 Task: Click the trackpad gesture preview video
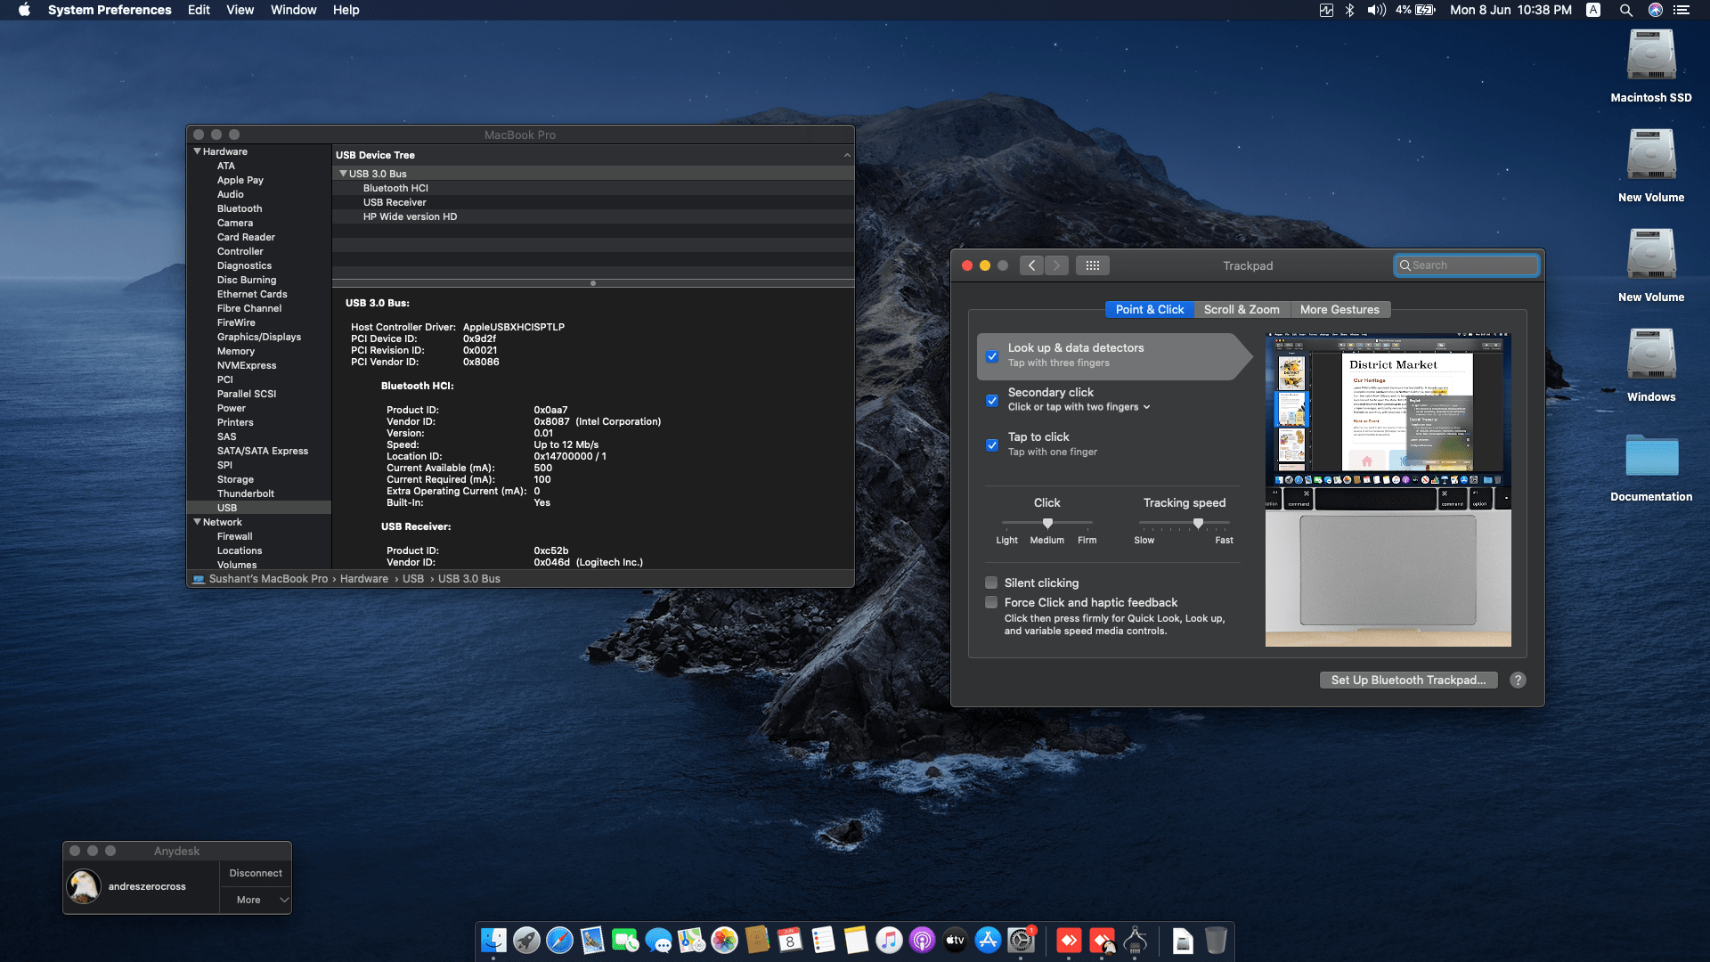(1388, 490)
